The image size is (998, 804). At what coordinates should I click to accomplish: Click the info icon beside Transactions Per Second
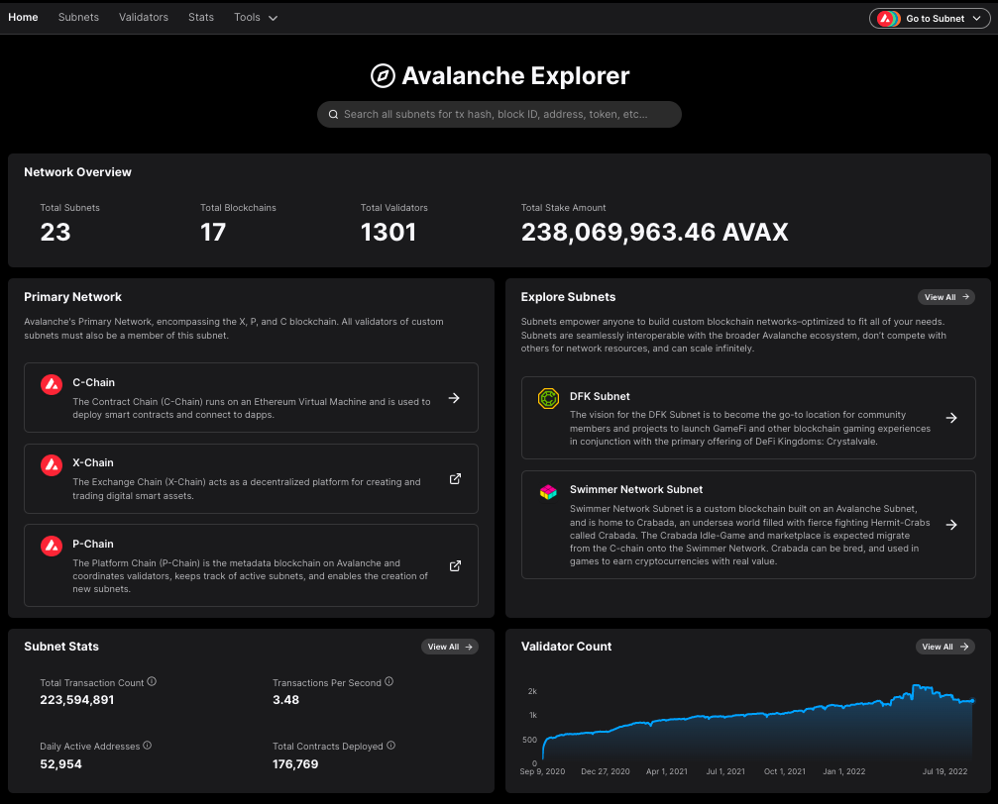(x=388, y=681)
